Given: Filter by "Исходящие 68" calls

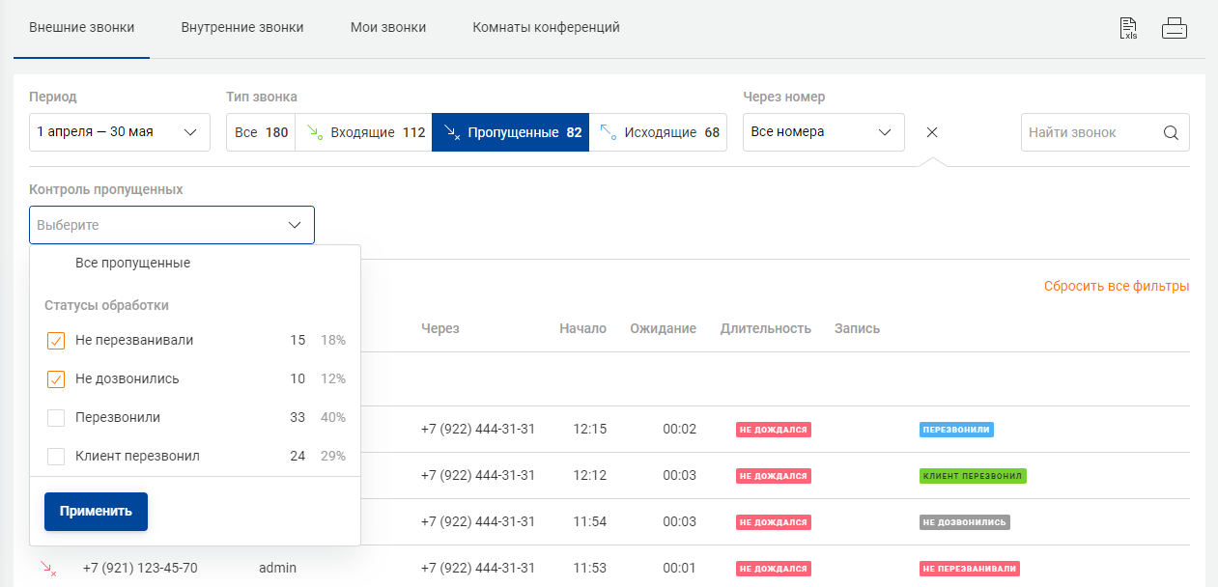Looking at the screenshot, I should coord(658,132).
